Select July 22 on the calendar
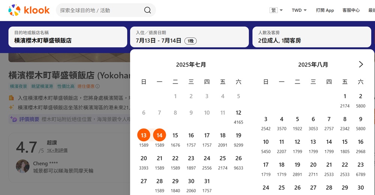Screen dimensions: 375x195 point(175,162)
